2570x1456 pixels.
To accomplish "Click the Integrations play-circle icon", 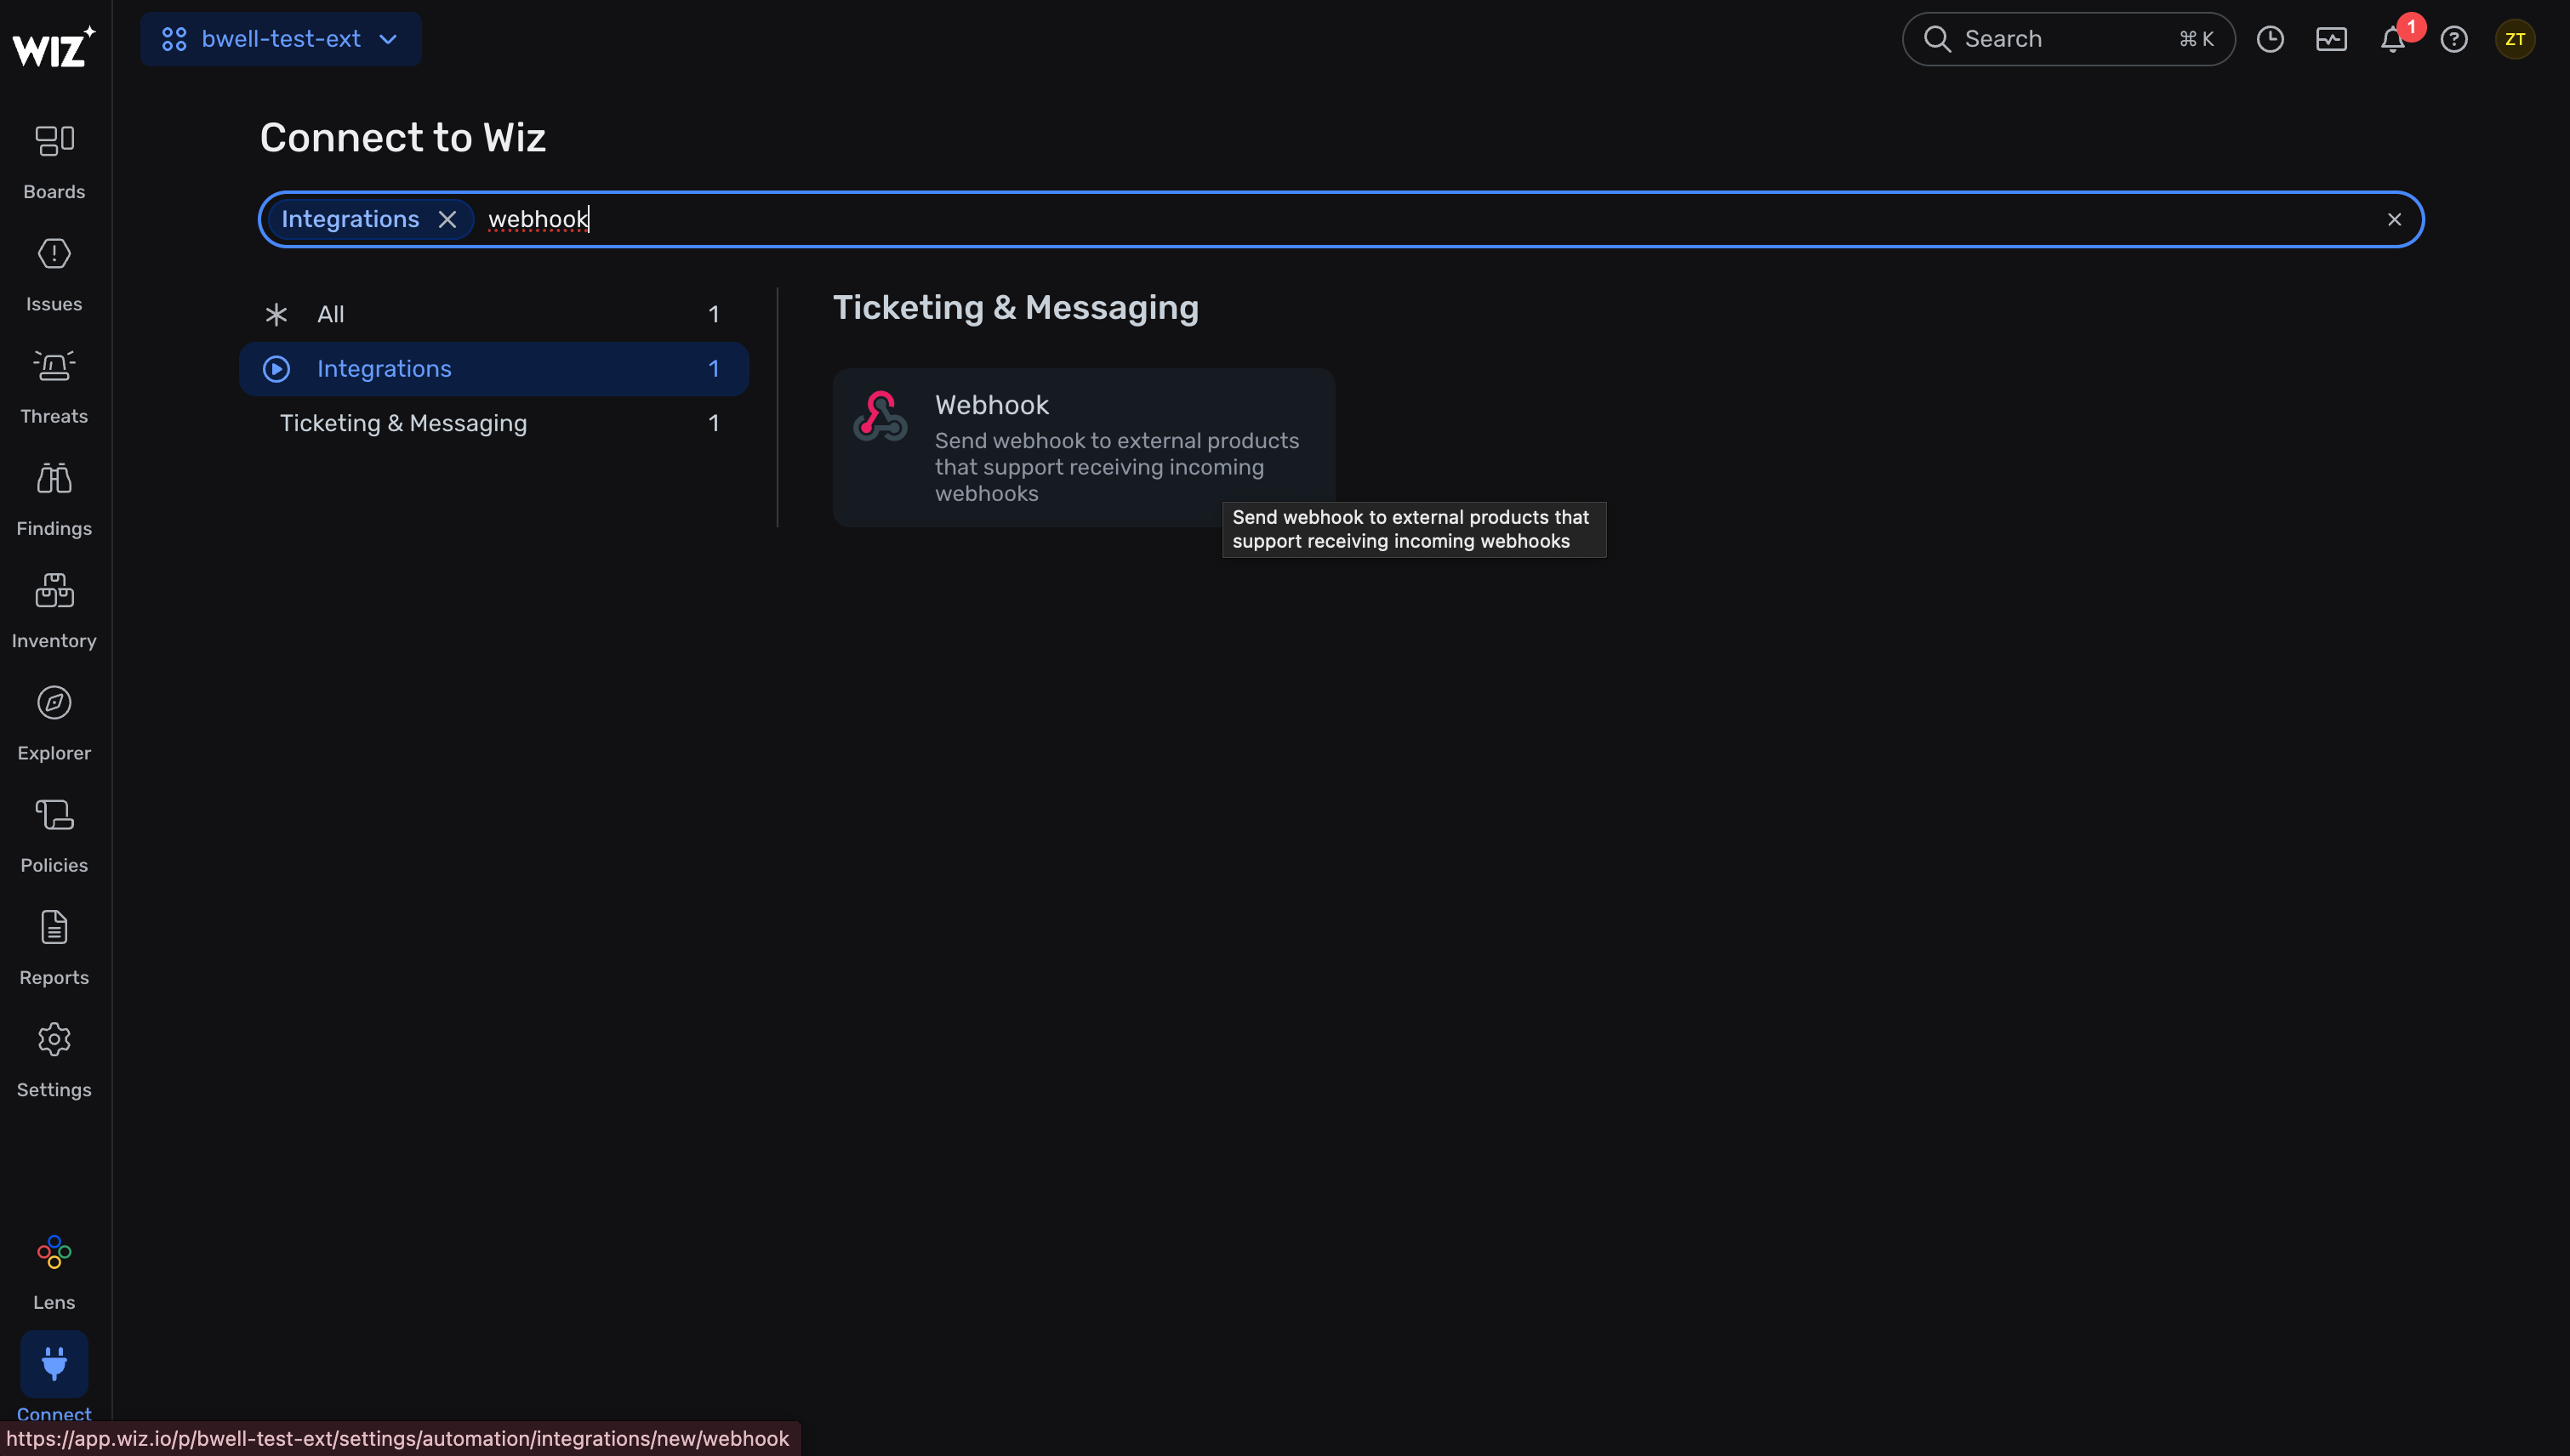I will (276, 369).
